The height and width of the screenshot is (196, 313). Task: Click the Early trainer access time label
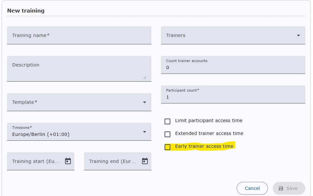(x=204, y=146)
